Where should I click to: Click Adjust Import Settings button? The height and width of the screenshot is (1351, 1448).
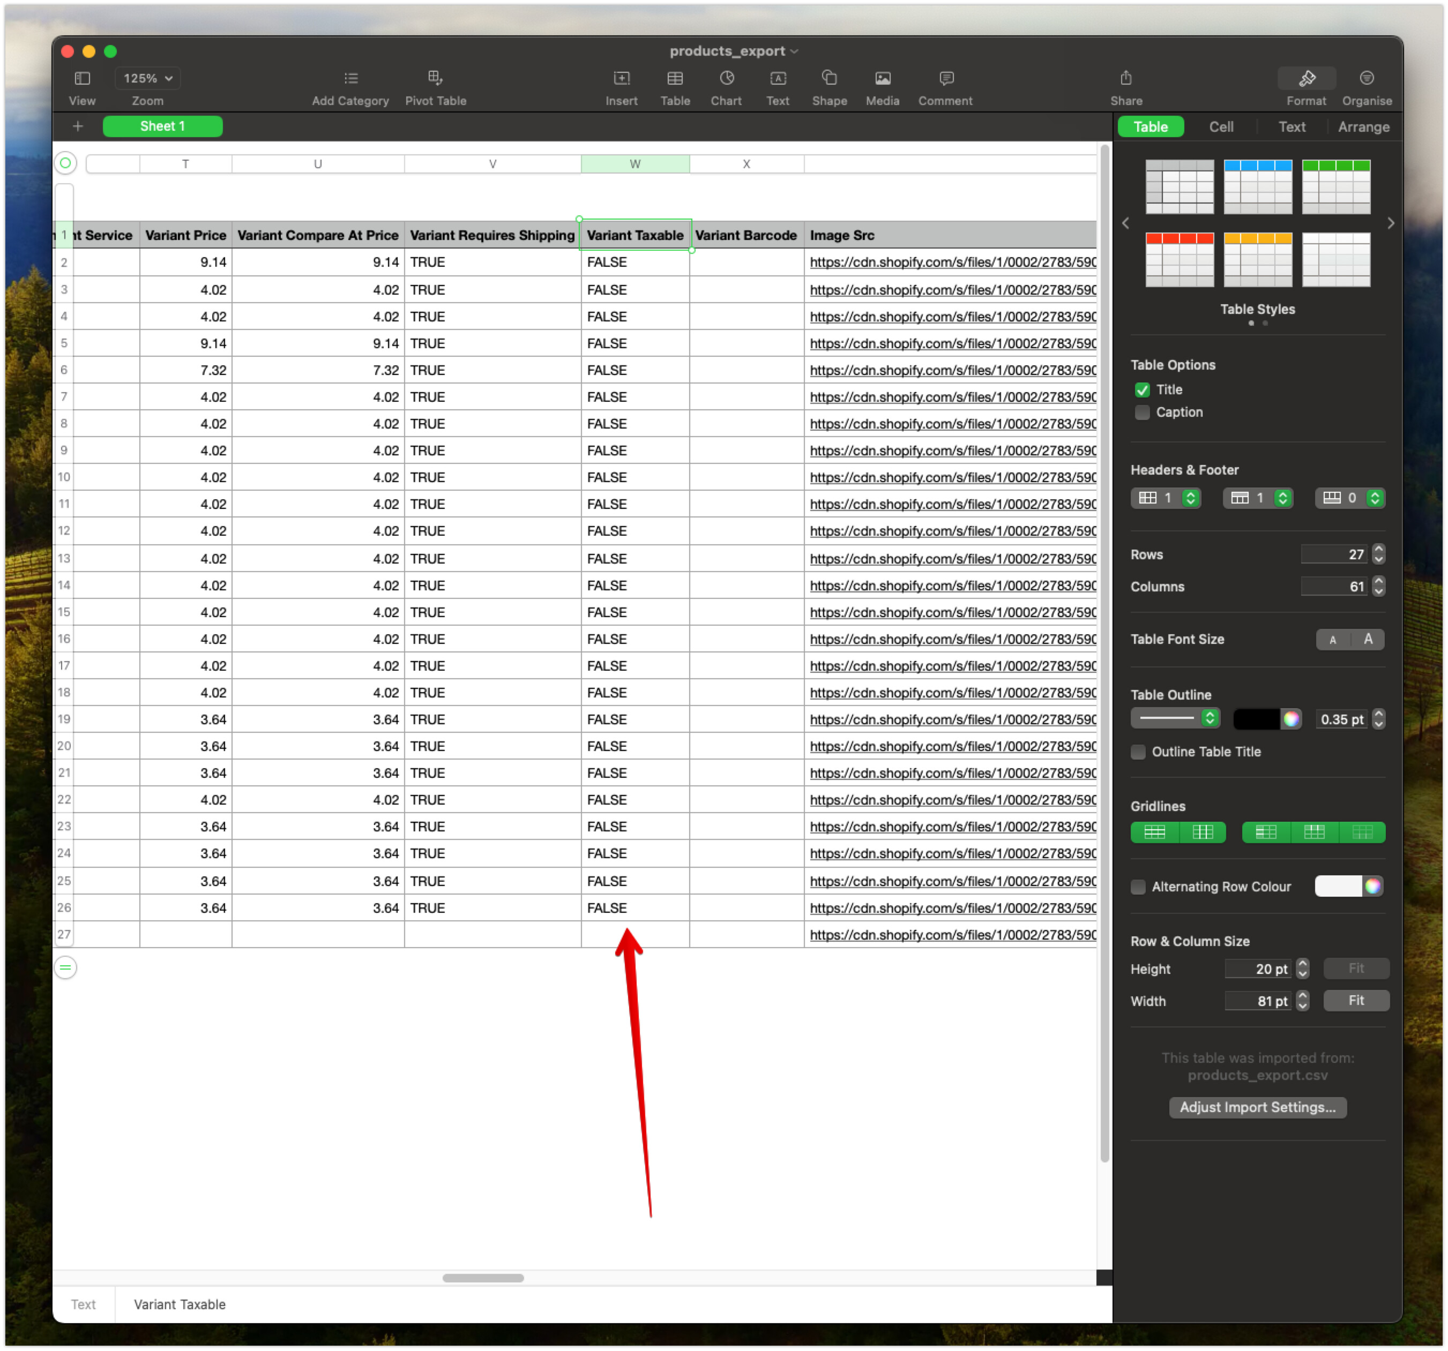[1257, 1107]
